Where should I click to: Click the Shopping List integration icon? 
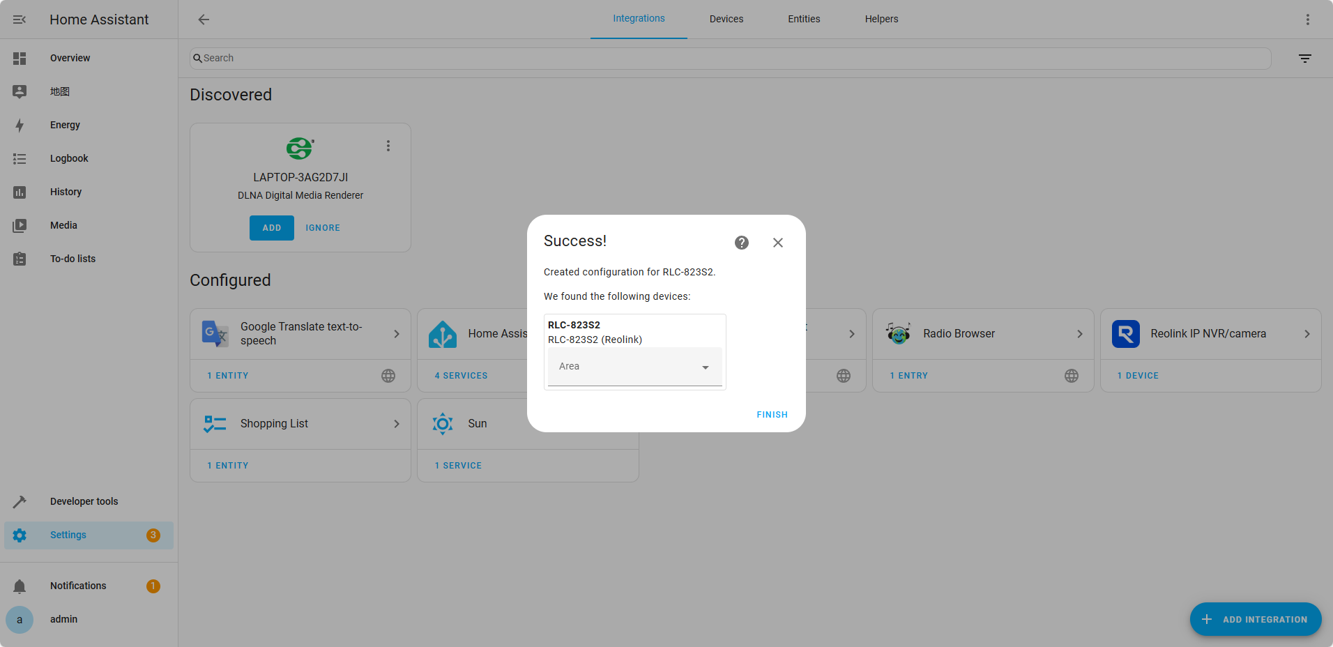(x=215, y=424)
